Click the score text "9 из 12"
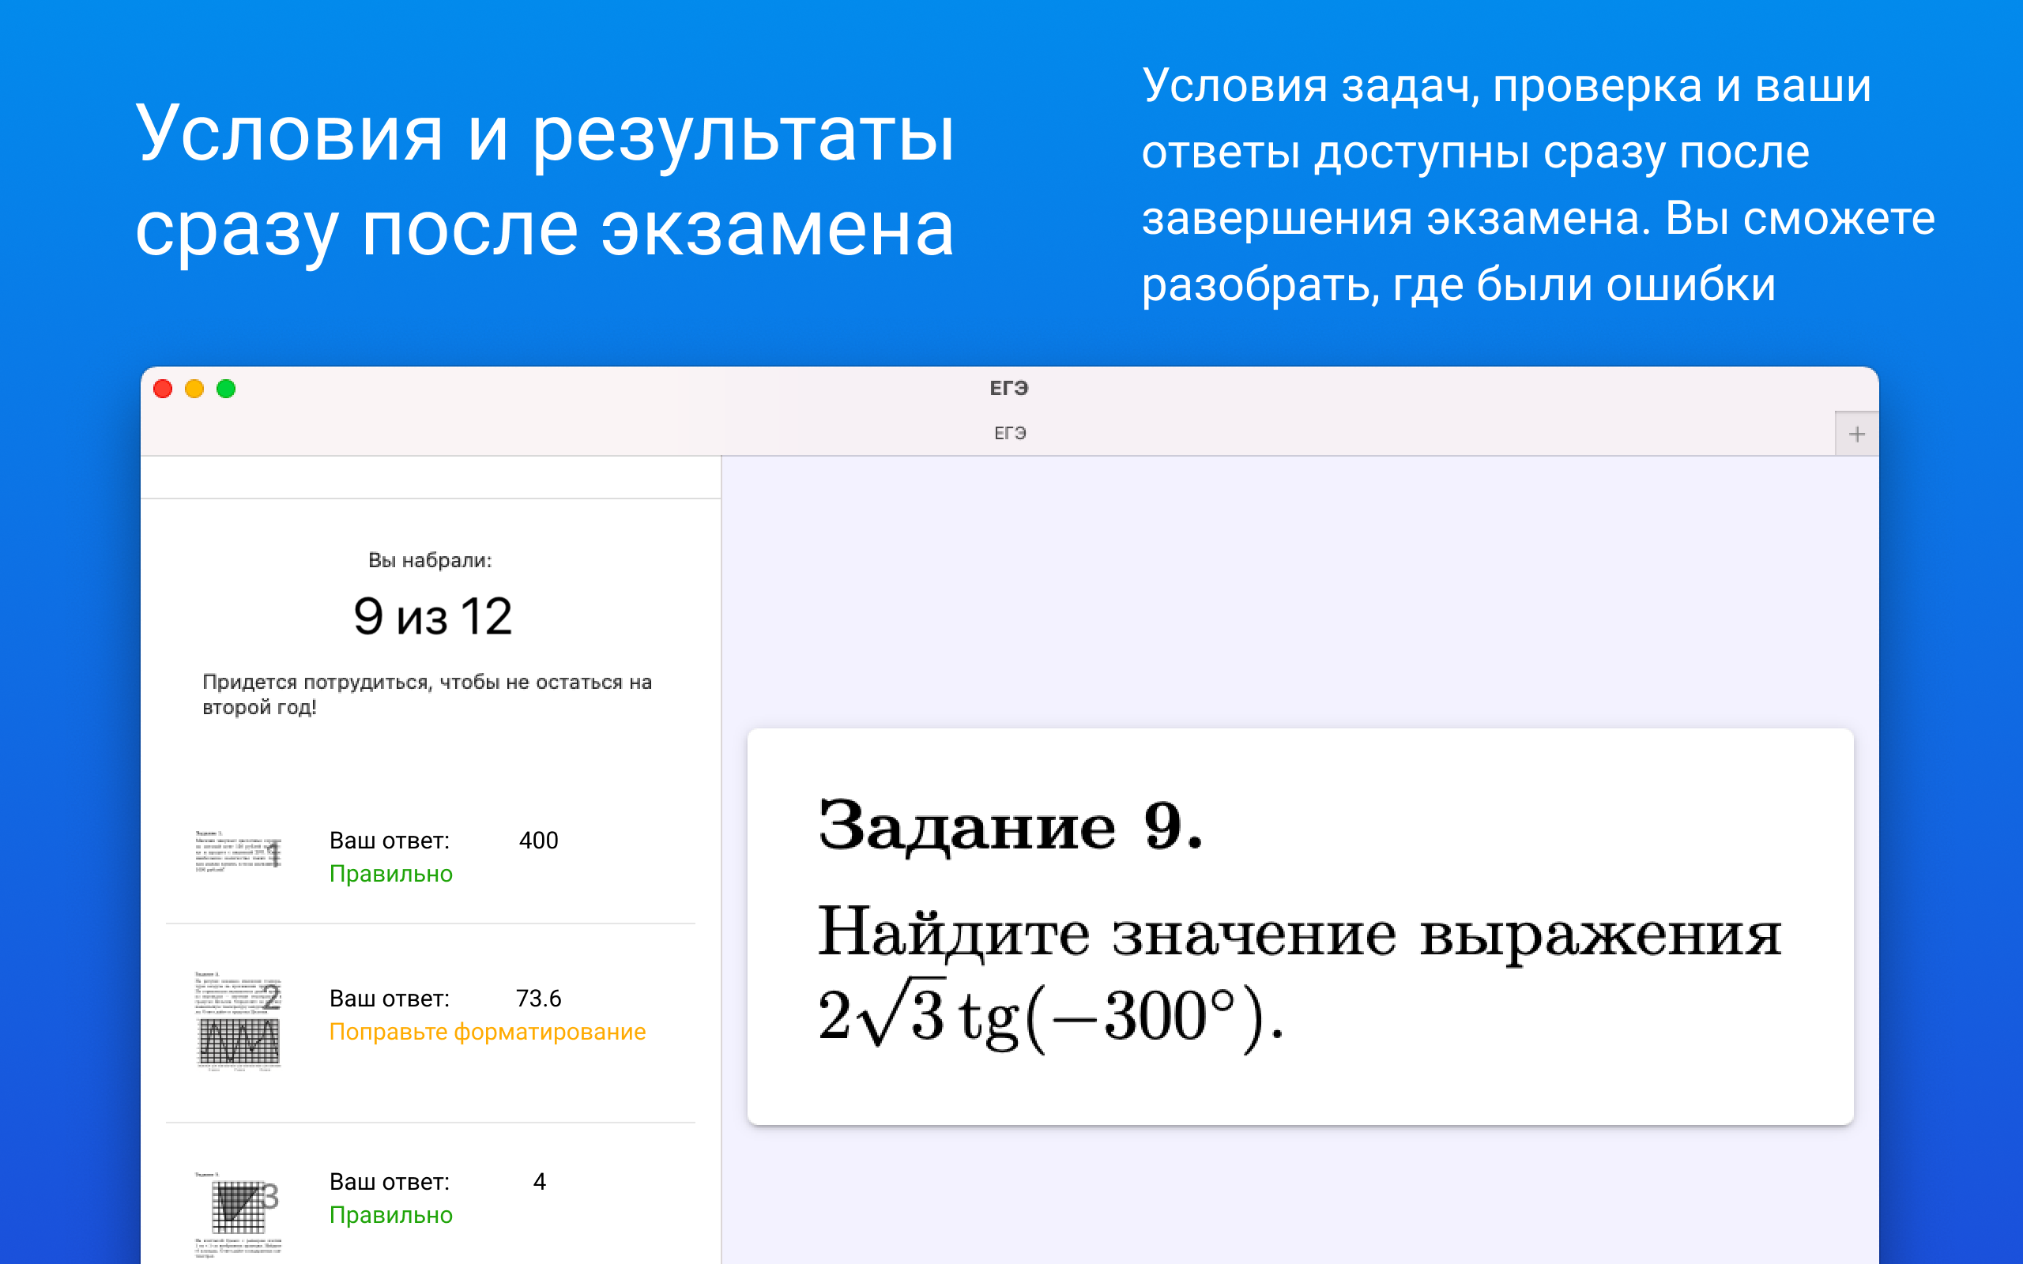This screenshot has width=2023, height=1264. pyautogui.click(x=432, y=617)
